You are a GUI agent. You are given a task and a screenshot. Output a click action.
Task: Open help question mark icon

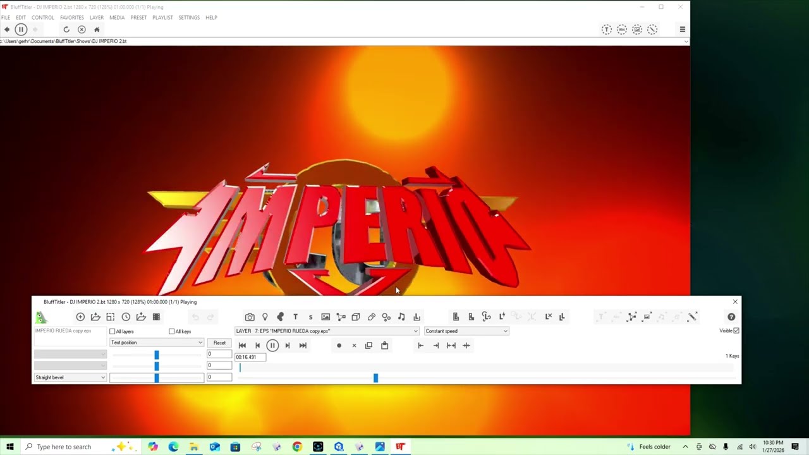[x=731, y=317]
